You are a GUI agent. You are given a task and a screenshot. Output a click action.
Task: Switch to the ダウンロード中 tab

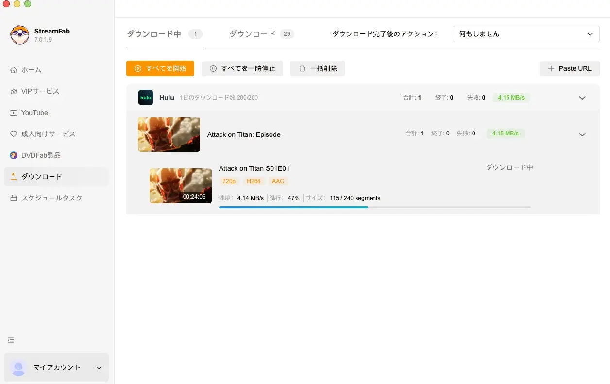(165, 34)
